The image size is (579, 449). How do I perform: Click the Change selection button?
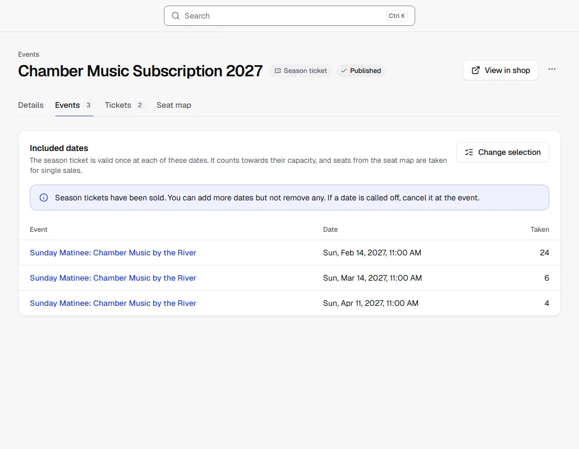503,152
